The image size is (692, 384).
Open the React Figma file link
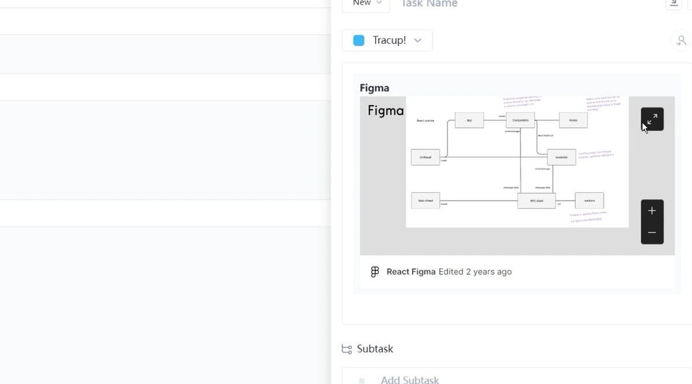coord(411,272)
